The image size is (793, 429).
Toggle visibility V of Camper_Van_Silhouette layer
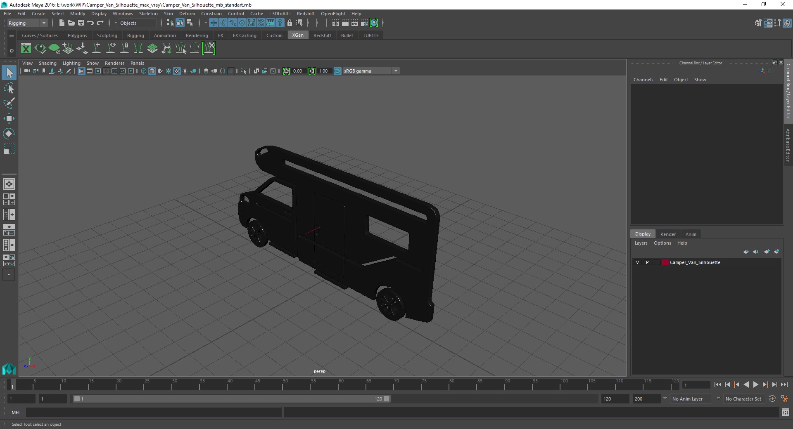637,262
